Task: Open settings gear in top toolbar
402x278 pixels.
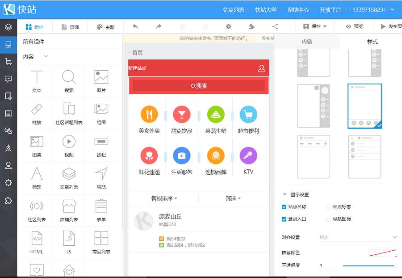Action: pyautogui.click(x=228, y=26)
